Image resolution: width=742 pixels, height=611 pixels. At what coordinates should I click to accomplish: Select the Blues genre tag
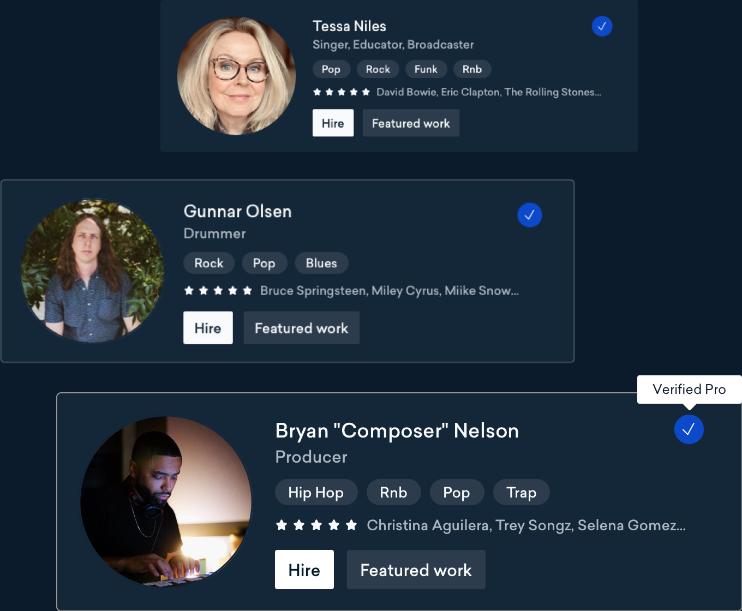[x=321, y=263]
